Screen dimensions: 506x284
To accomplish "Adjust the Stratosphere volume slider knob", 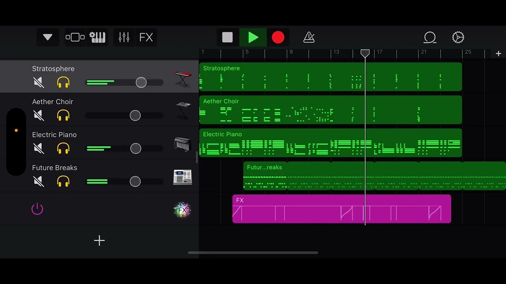I will [x=141, y=82].
